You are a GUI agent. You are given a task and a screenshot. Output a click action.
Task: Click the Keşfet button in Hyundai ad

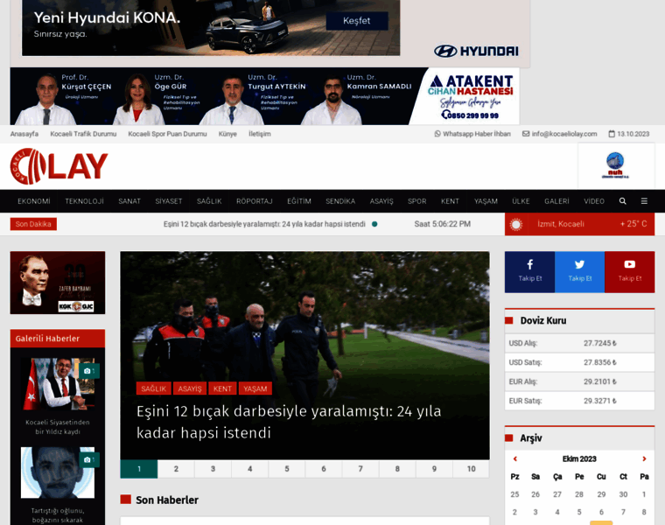(357, 21)
